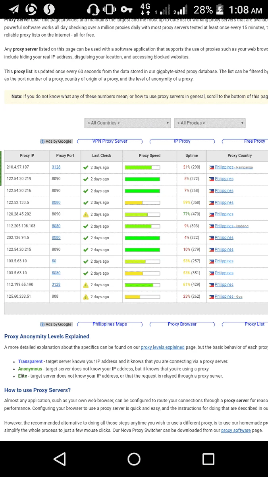Click the Uptime column header
Image resolution: width=268 pixels, height=477 pixels.
click(x=191, y=155)
